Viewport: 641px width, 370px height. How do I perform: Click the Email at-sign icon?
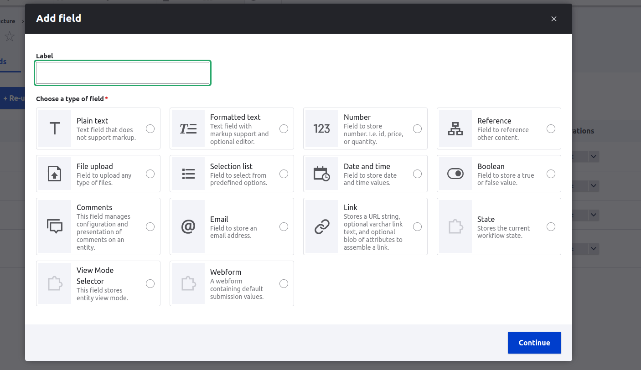(x=188, y=226)
